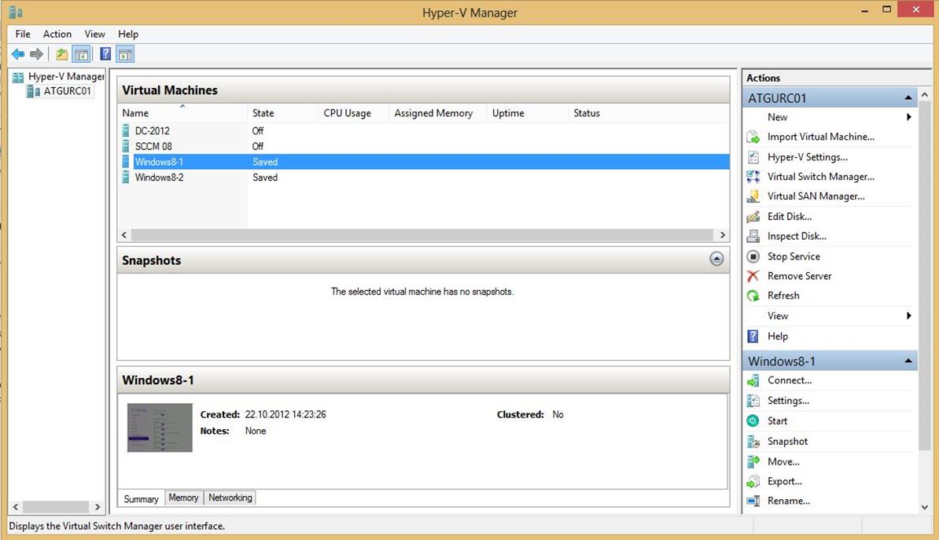The width and height of the screenshot is (939, 540).
Task: Open the Help menu in menu bar
Action: tap(128, 34)
